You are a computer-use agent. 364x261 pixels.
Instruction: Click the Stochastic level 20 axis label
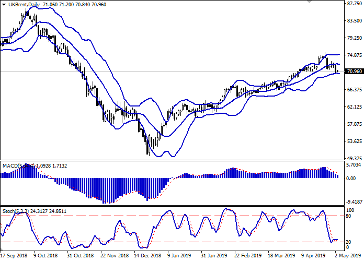pyautogui.click(x=350, y=242)
